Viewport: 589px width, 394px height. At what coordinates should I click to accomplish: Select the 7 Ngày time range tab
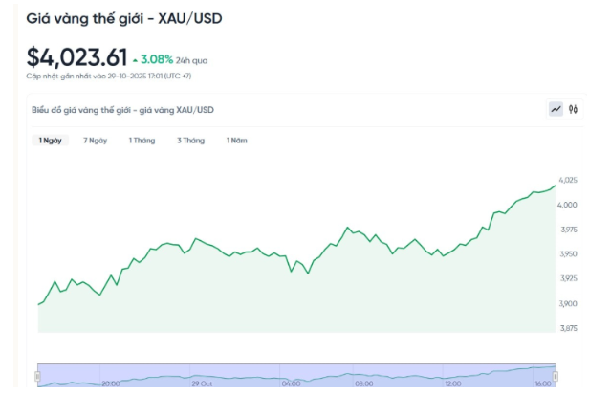point(95,141)
